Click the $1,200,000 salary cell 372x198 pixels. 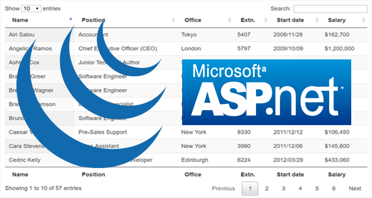[339, 49]
